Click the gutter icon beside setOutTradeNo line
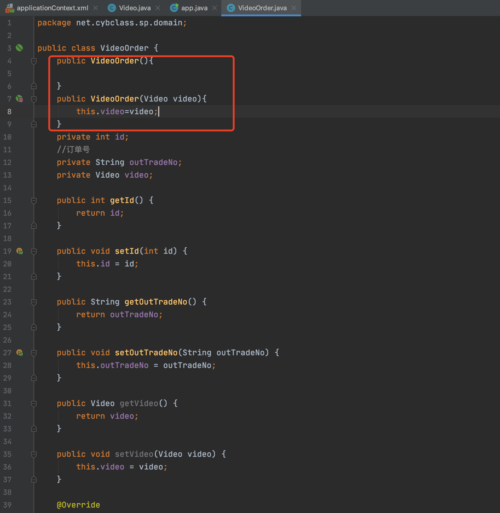 pos(20,353)
